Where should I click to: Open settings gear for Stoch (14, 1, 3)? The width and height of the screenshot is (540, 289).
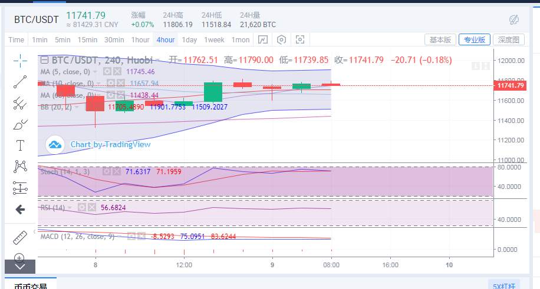[x=107, y=171]
